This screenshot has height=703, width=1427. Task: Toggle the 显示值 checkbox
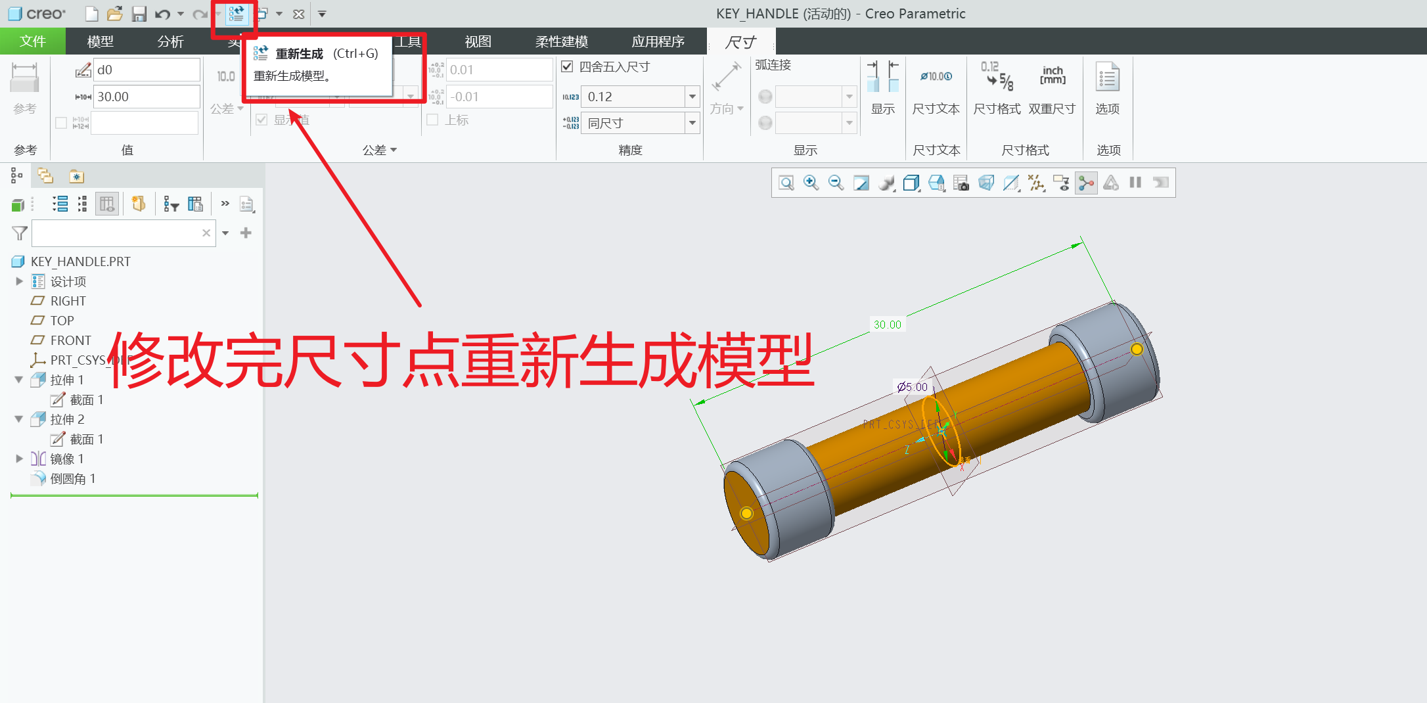click(261, 119)
